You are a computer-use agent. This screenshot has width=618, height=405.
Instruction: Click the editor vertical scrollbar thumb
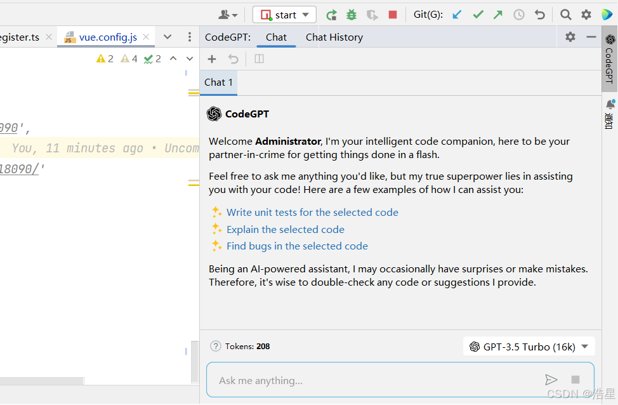195,361
